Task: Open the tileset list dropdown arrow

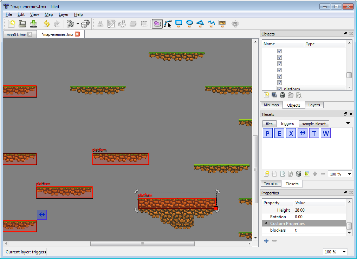Action: pyautogui.click(x=348, y=123)
